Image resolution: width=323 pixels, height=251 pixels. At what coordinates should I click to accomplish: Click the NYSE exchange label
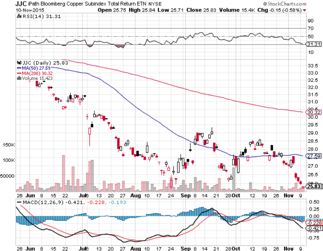(155, 3)
